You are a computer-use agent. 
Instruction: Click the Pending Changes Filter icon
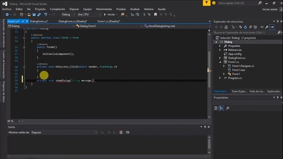point(233,27)
